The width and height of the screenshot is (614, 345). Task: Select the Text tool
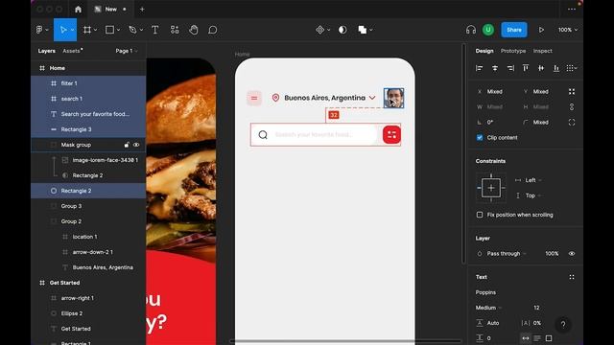coord(155,30)
